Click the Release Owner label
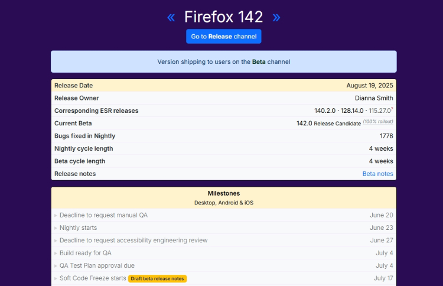443x286 pixels. 77,98
